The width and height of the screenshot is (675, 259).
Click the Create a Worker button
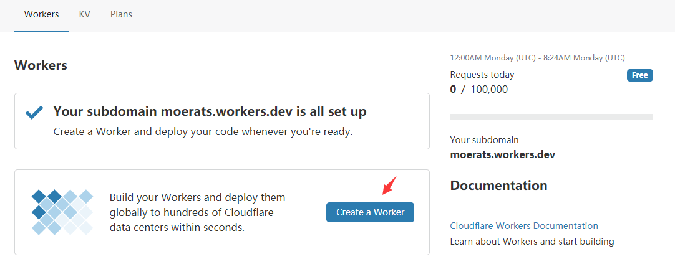[370, 212]
